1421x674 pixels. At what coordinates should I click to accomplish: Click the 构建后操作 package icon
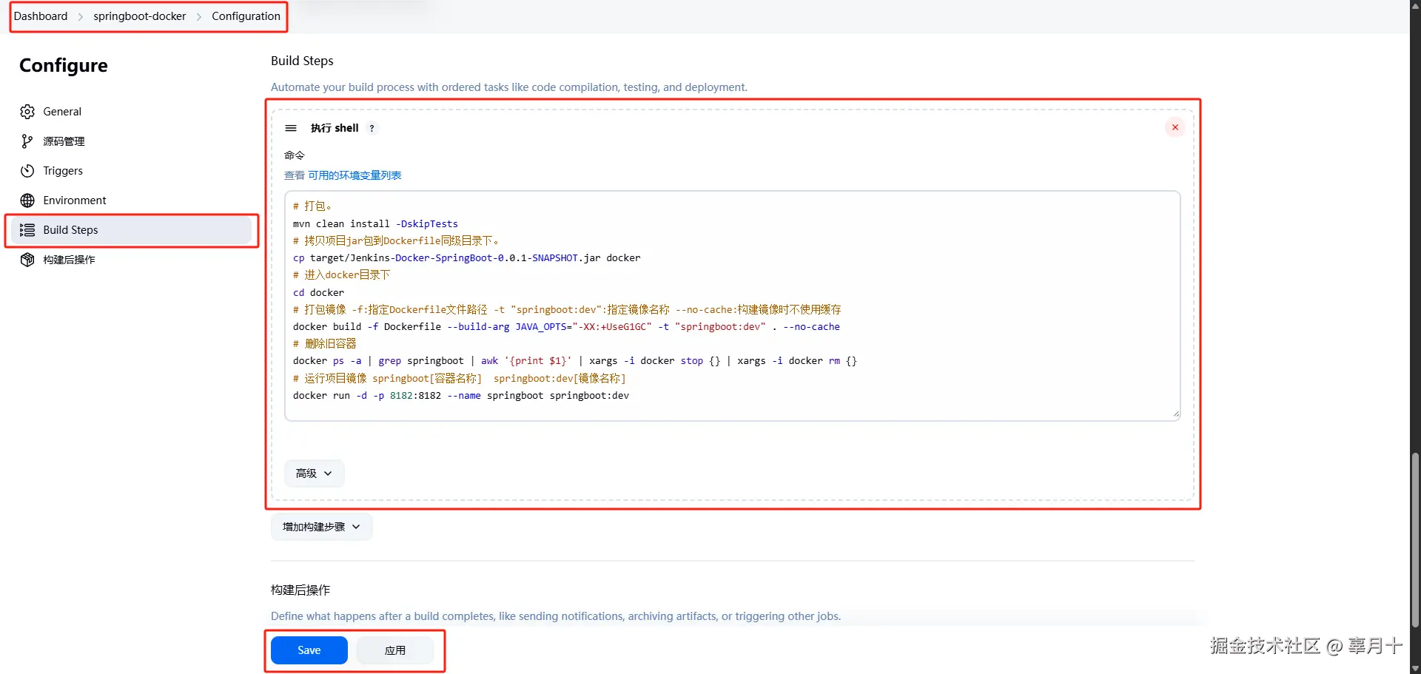pyautogui.click(x=27, y=260)
